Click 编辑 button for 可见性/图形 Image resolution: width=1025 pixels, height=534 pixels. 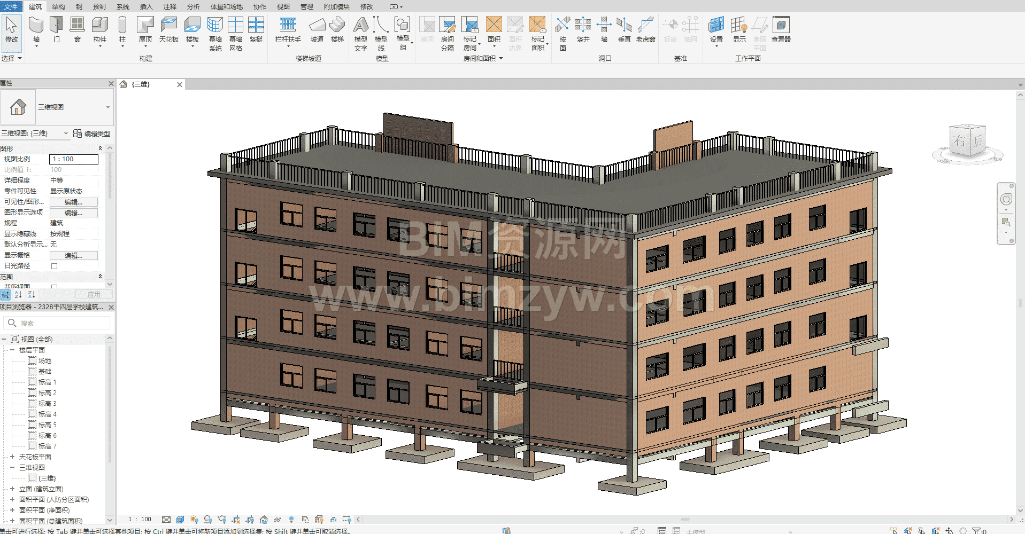pyautogui.click(x=74, y=202)
